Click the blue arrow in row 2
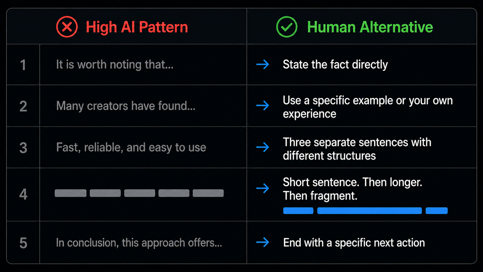 (263, 106)
